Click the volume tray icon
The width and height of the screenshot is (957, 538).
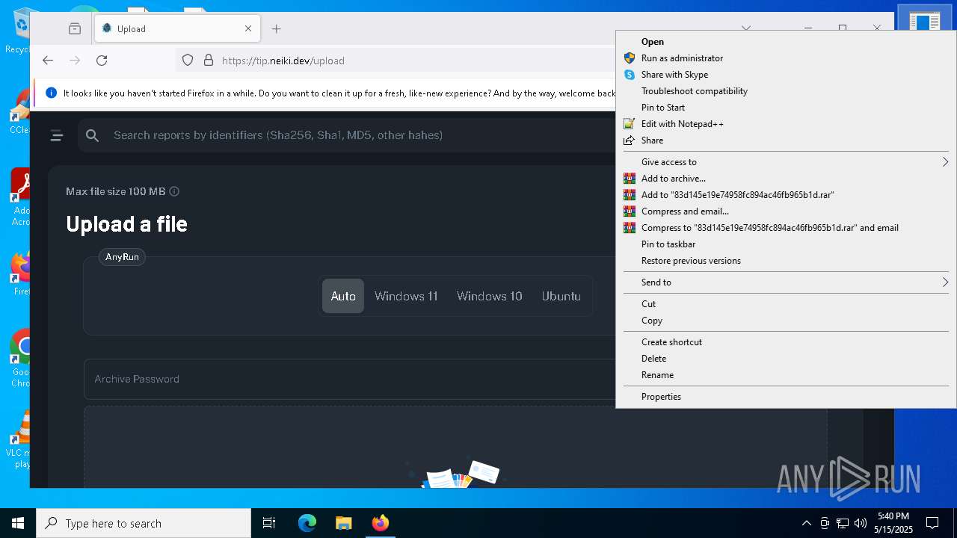click(x=861, y=523)
